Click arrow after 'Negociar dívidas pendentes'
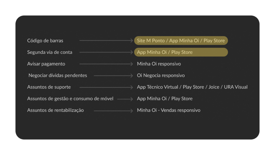This screenshot has width=275, height=155. (x=113, y=76)
